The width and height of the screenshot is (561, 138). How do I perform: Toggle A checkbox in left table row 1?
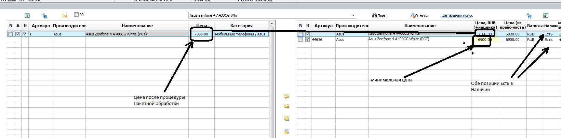click(18, 34)
